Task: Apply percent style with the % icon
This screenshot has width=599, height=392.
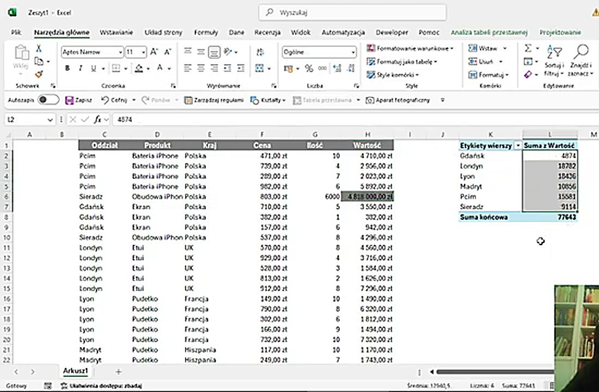Action: point(309,69)
